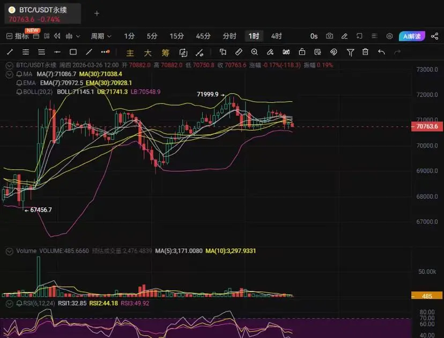This screenshot has height=338, width=444.
Task: Click the camera screenshot icon
Action: pyautogui.click(x=329, y=36)
